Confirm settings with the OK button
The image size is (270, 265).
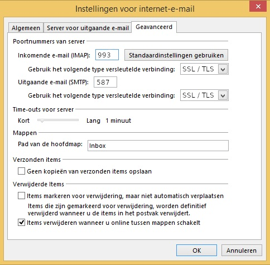(x=196, y=250)
